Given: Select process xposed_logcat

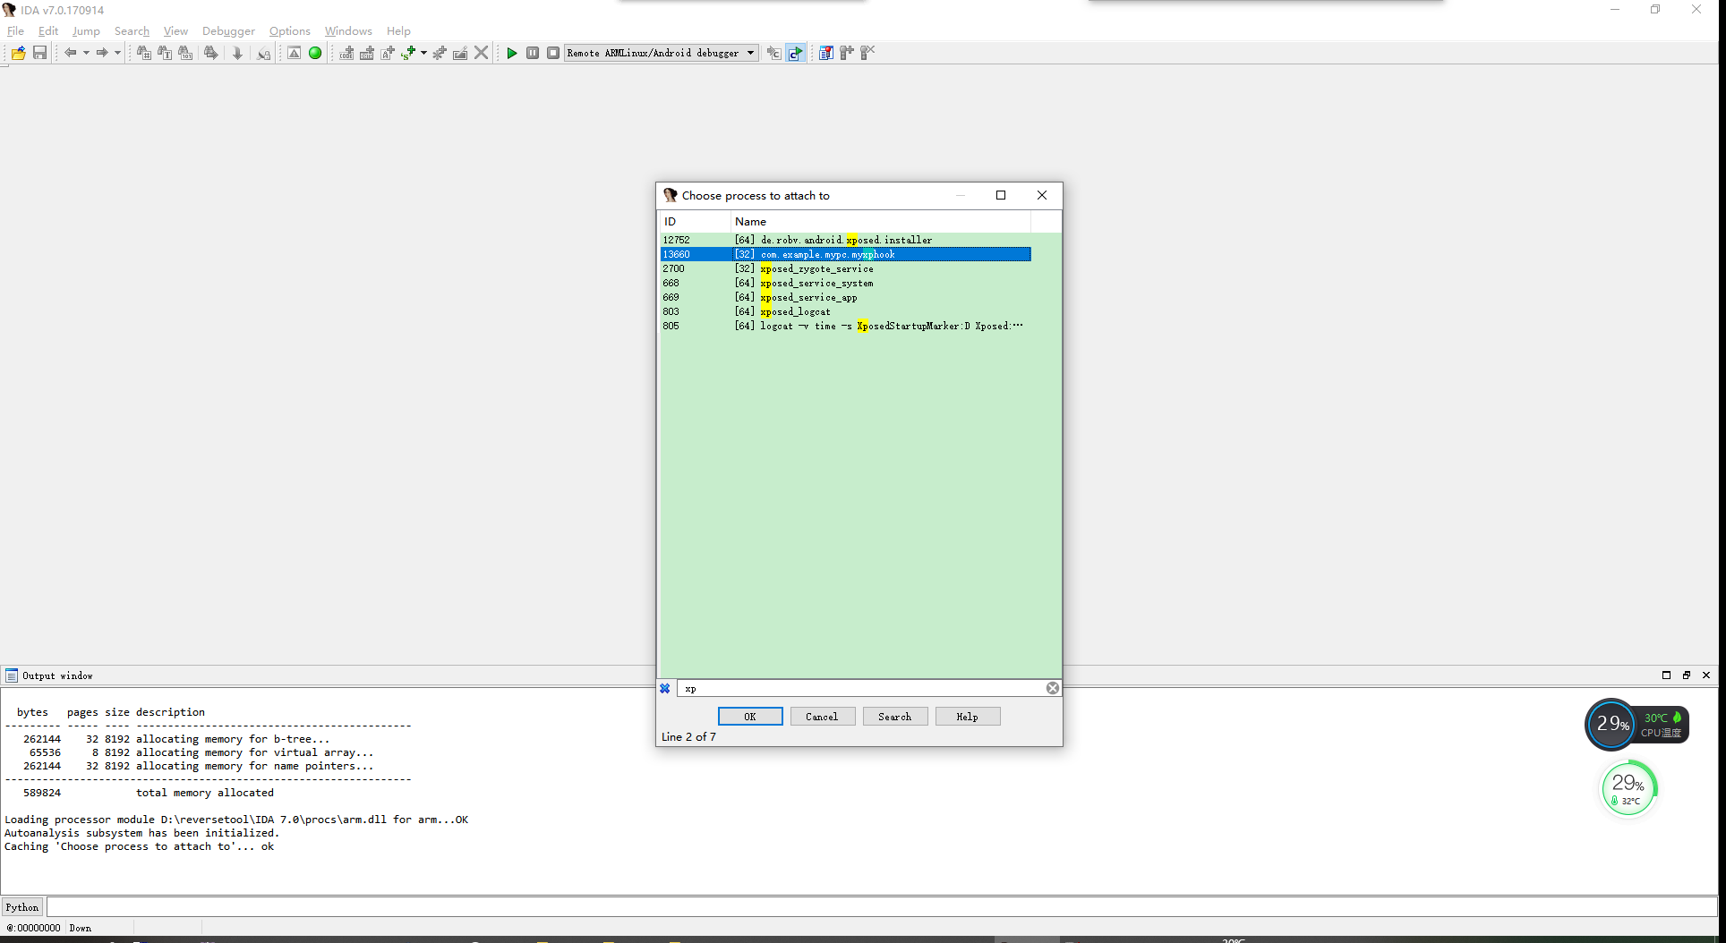Looking at the screenshot, I should pyautogui.click(x=846, y=311).
